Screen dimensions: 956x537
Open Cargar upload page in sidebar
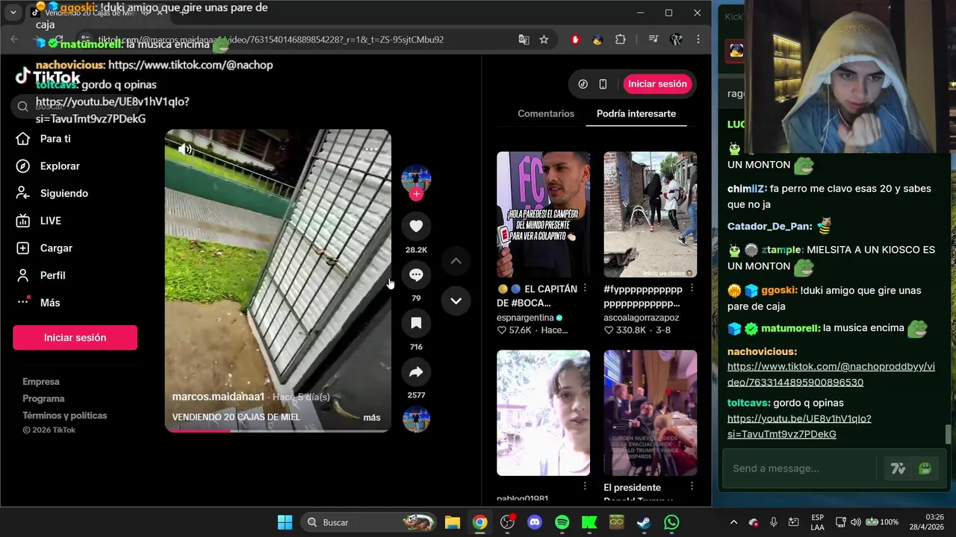pyautogui.click(x=56, y=248)
